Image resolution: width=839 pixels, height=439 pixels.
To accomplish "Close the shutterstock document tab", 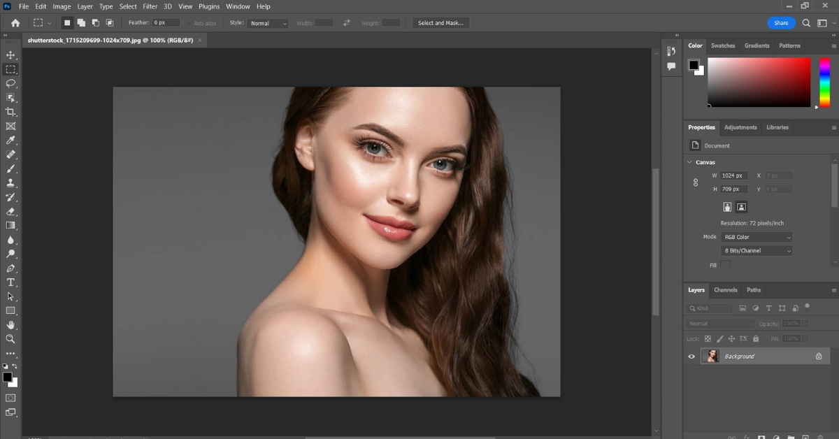I will pyautogui.click(x=200, y=41).
